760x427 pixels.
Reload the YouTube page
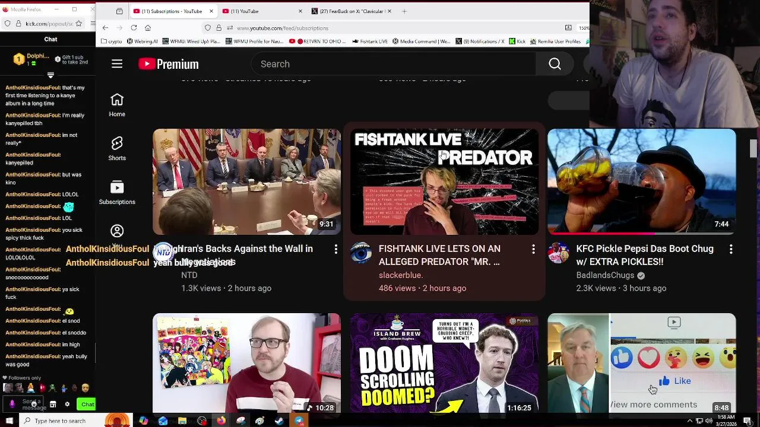click(x=134, y=28)
